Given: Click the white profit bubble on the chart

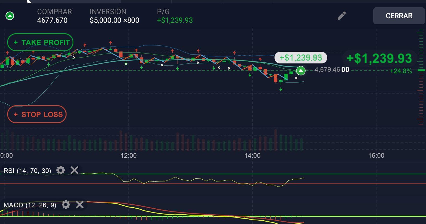Looking at the screenshot, I should click(x=301, y=58).
